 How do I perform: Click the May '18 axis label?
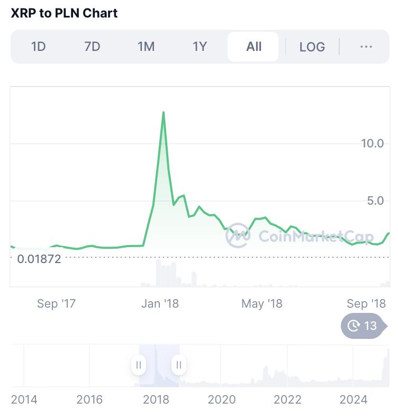(262, 304)
